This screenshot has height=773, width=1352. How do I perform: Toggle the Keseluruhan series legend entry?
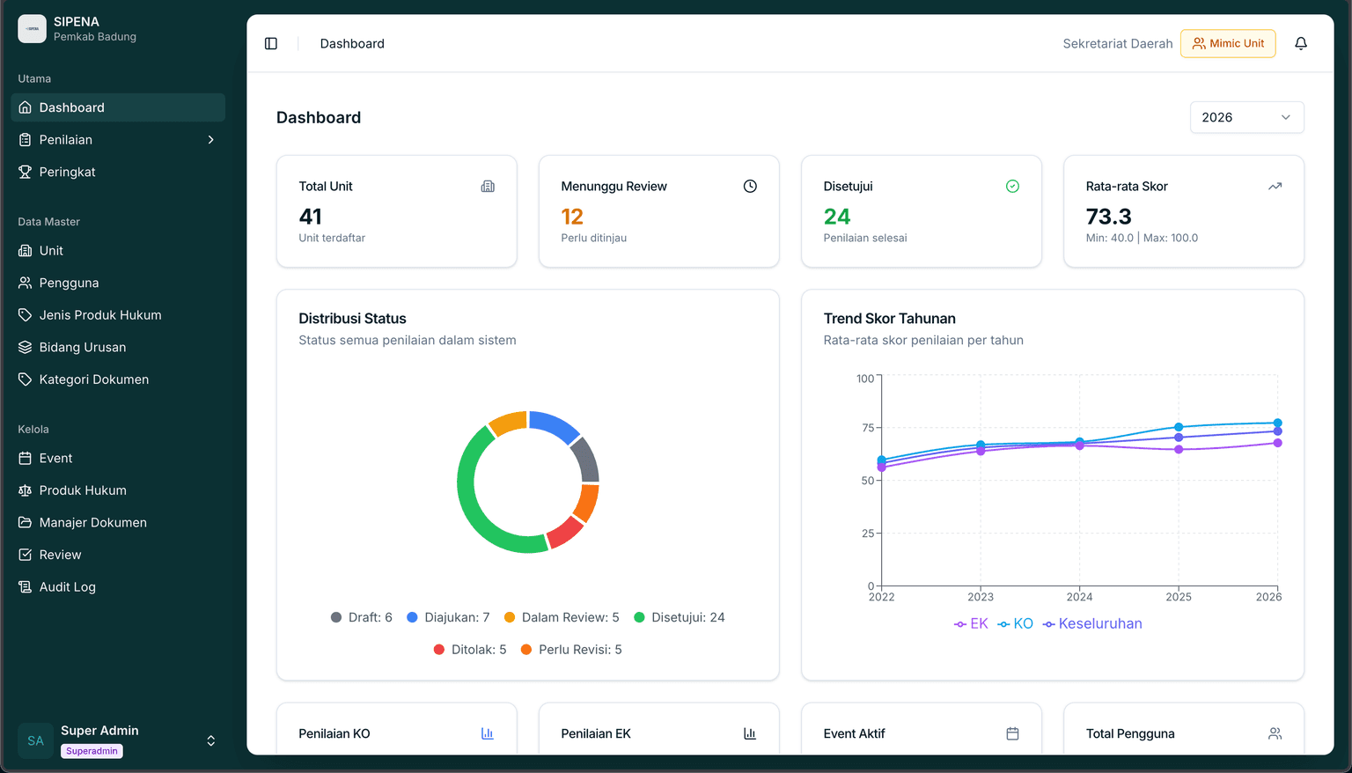point(1092,623)
